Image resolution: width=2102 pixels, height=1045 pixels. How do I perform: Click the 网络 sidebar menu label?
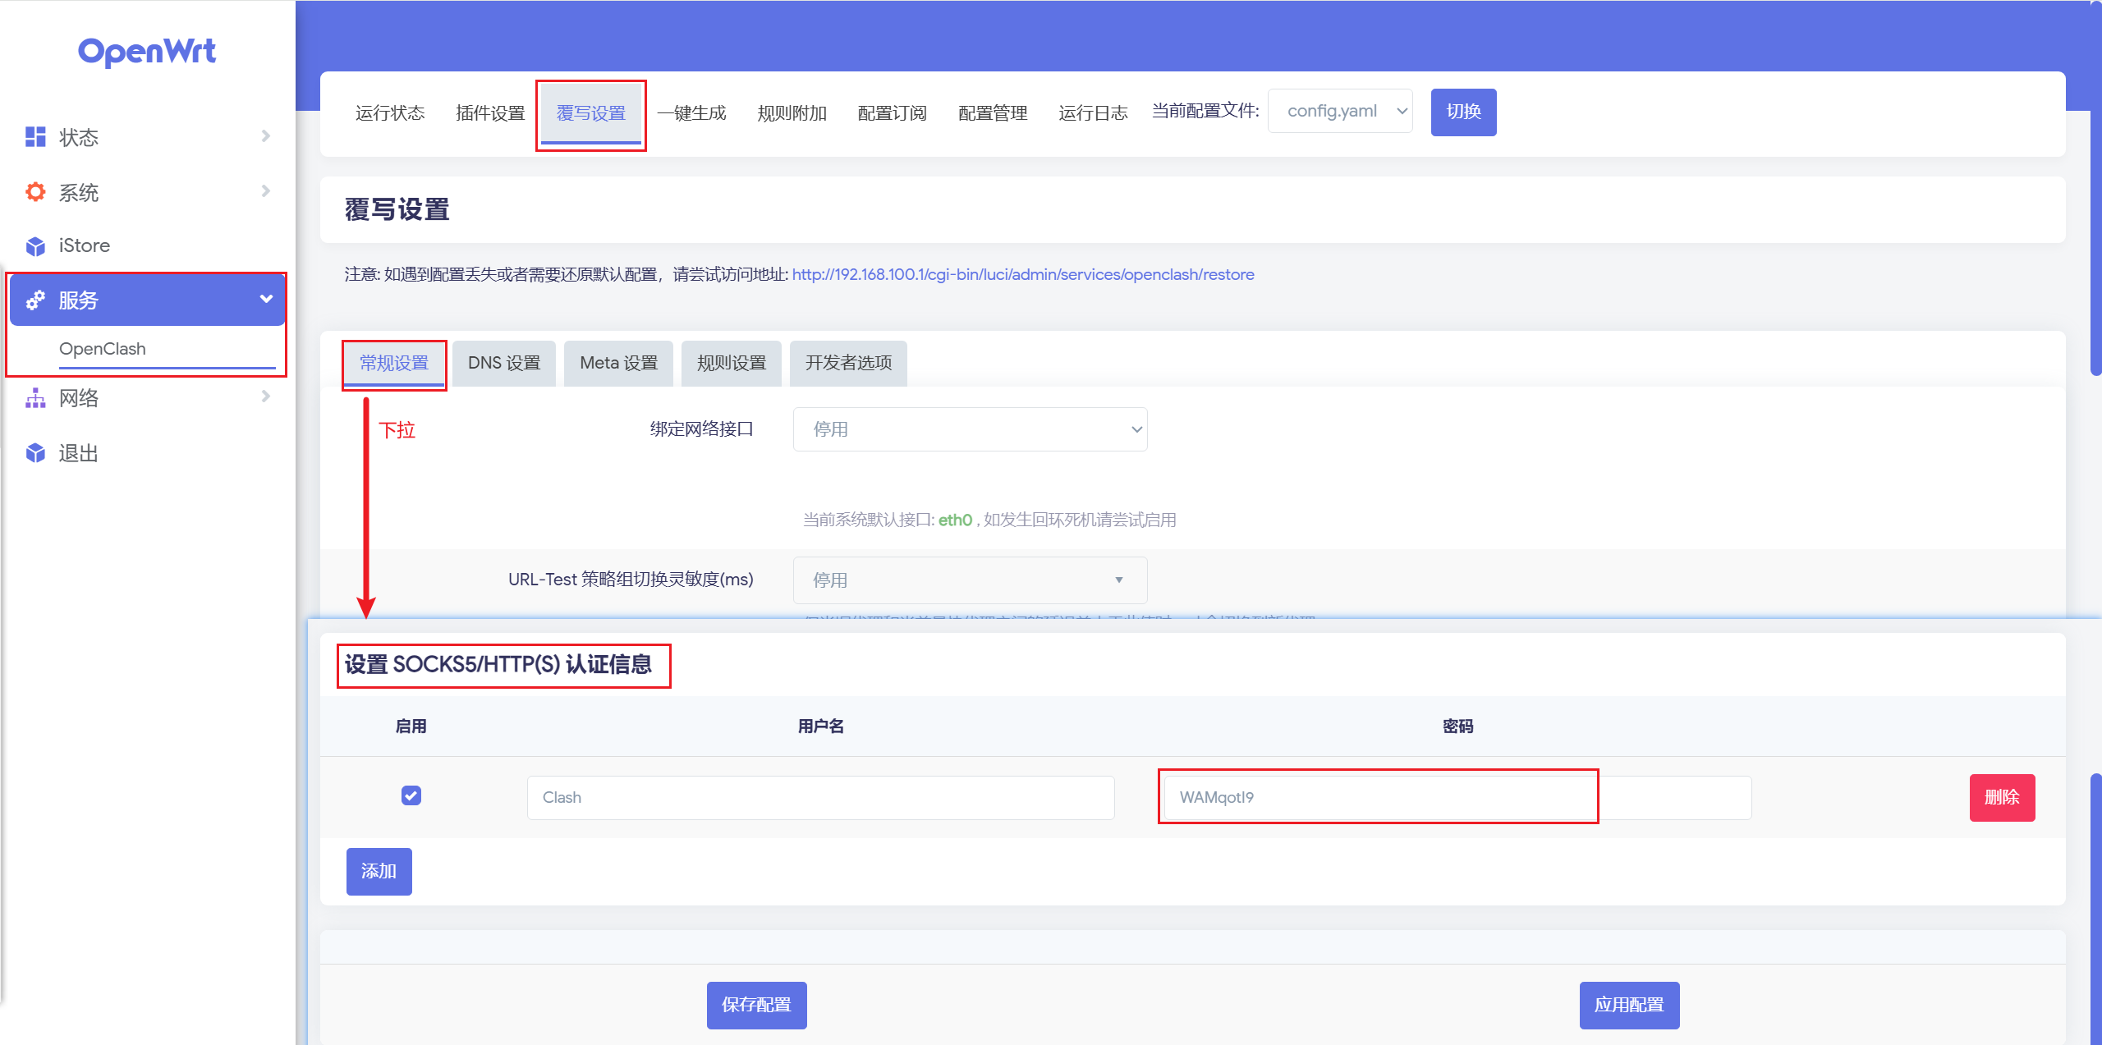tap(79, 398)
